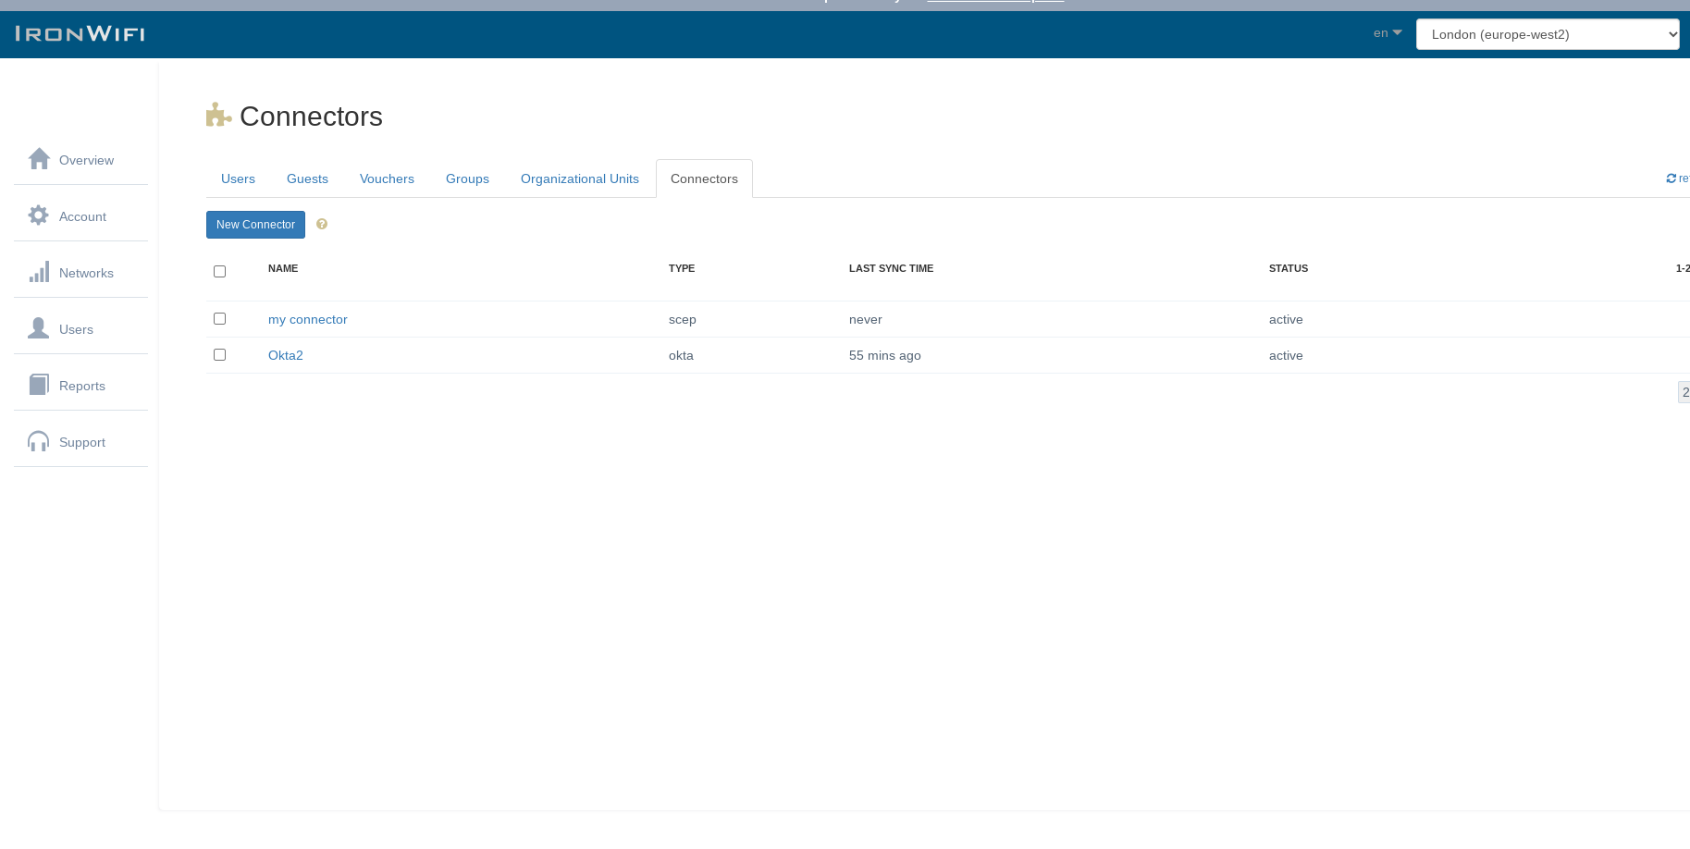
Task: Select the Users person icon
Action: pos(38,326)
